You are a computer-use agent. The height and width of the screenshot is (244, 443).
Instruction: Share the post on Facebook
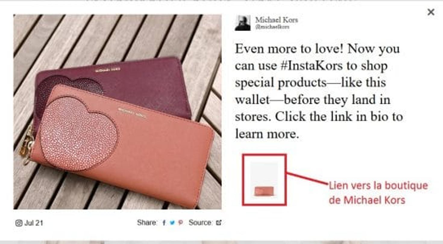coord(164,223)
